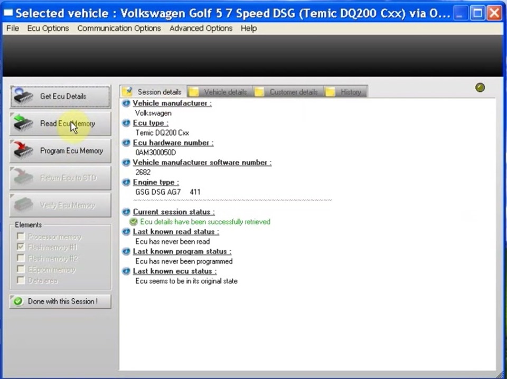The width and height of the screenshot is (507, 379).
Task: Click the 'Ecu has never been read' text
Action: [173, 241]
